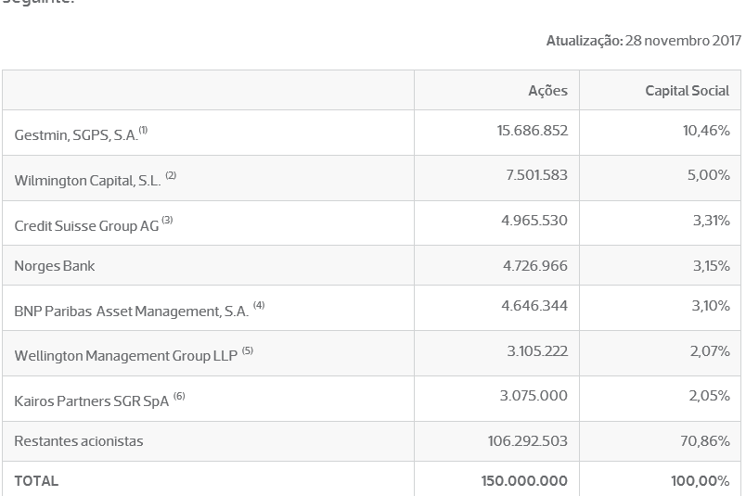Select share count 4.646.344
746x496 pixels.
[534, 305]
